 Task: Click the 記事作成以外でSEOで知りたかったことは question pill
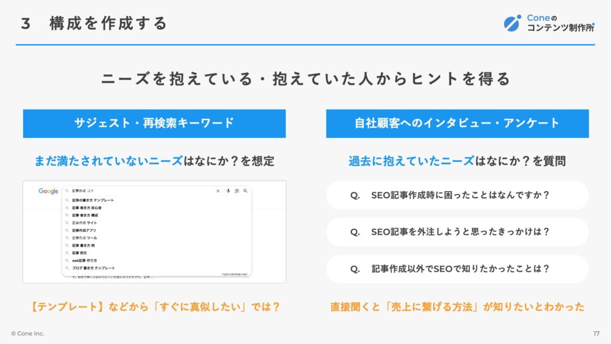(x=458, y=269)
